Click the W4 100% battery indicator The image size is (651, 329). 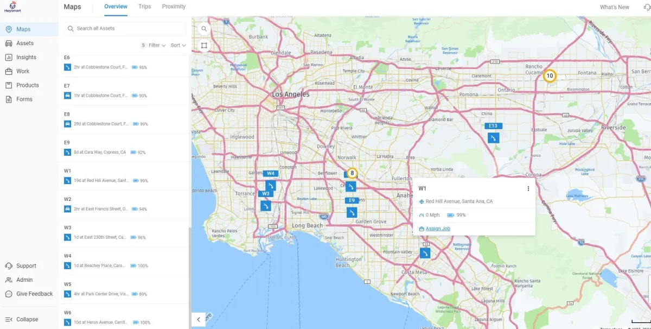(x=139, y=265)
